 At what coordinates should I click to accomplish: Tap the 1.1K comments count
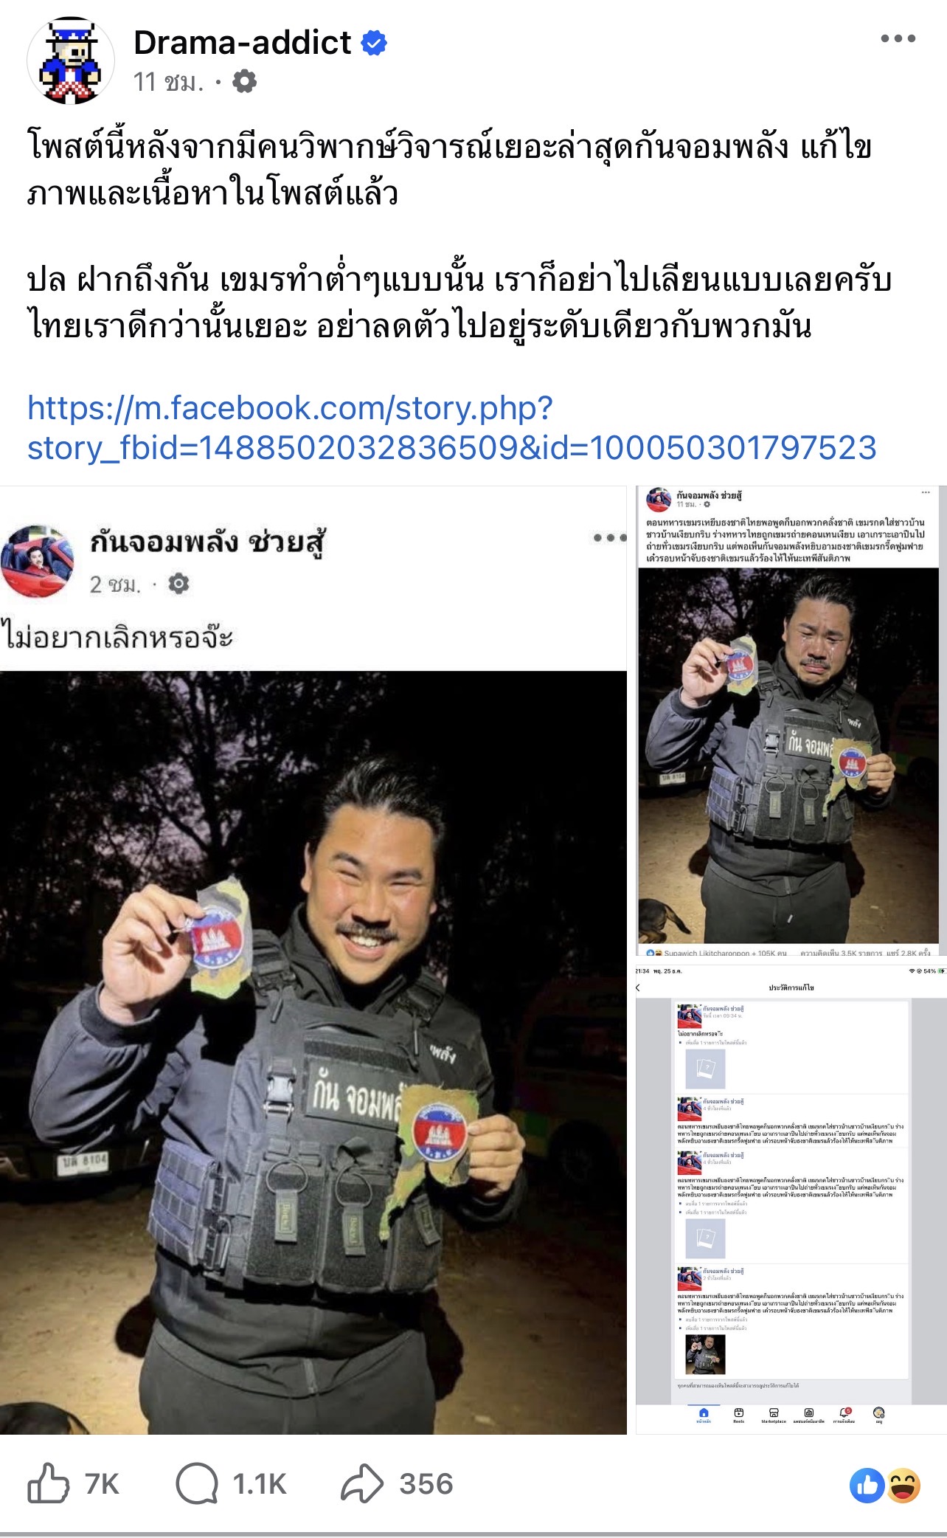pos(259,1483)
